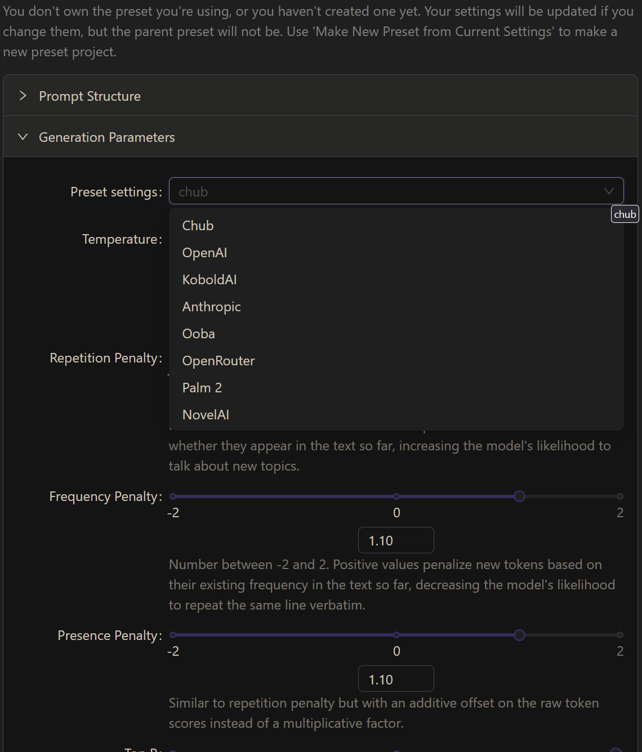Screen dimensions: 642x752
Task: Click Frequency Penalty slider zero mark
Action: point(396,496)
